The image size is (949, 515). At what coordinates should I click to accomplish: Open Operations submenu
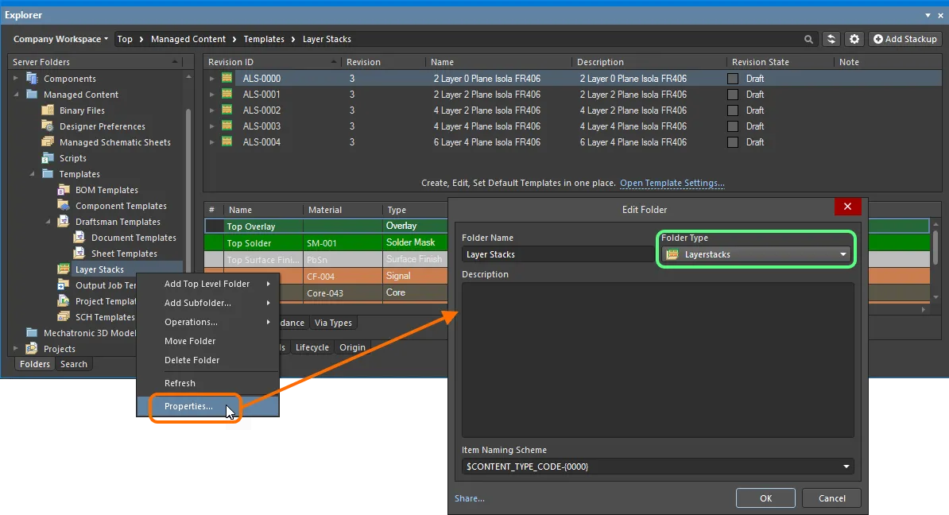(x=207, y=322)
